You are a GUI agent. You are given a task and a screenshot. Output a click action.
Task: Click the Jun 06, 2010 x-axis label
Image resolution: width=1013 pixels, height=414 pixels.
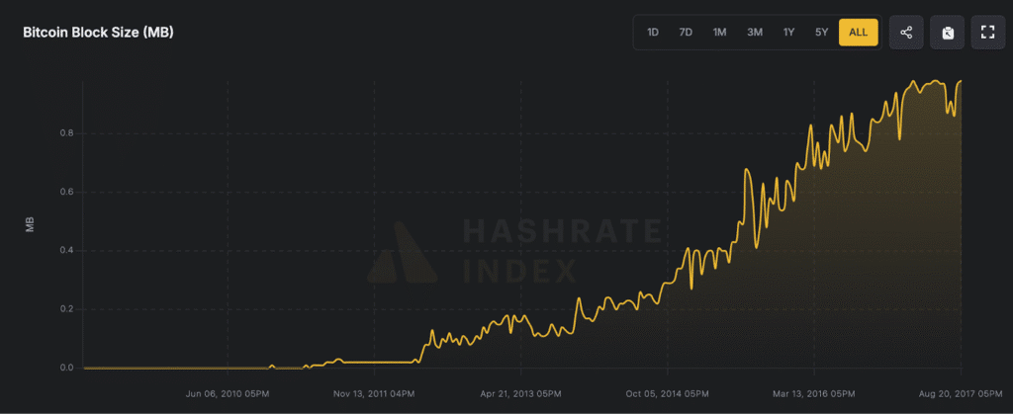point(228,391)
